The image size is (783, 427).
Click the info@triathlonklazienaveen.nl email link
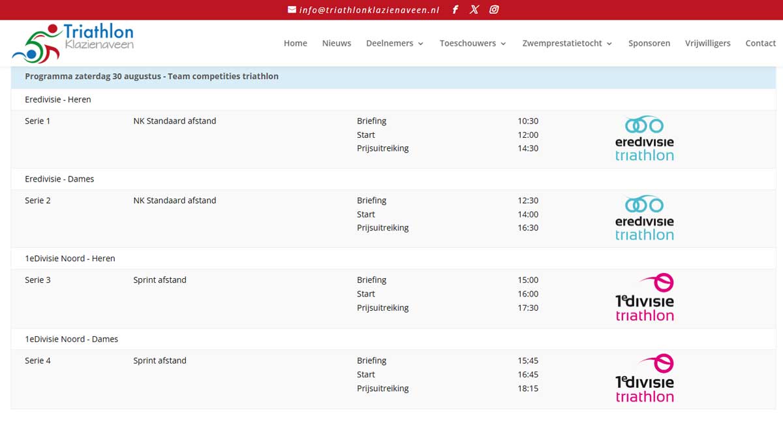pos(369,10)
